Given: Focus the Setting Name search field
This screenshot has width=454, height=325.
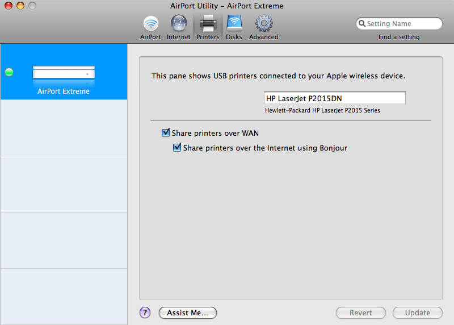Looking at the screenshot, I should point(403,24).
